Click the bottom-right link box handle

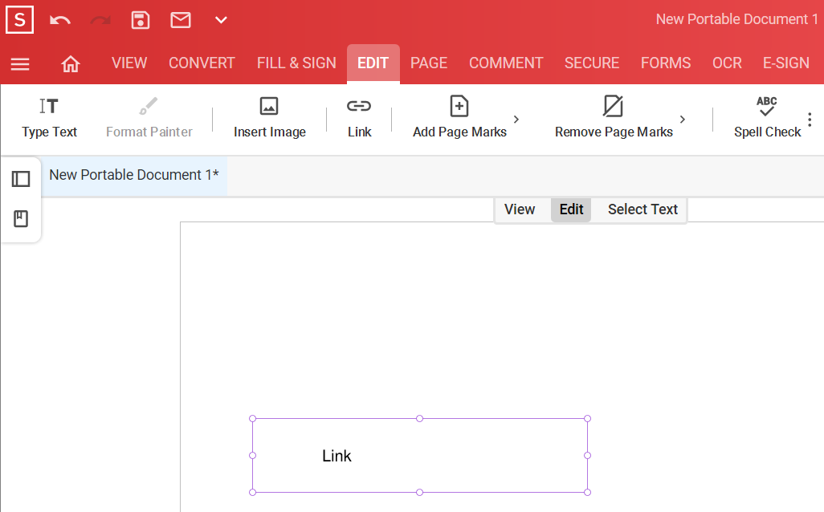[588, 492]
